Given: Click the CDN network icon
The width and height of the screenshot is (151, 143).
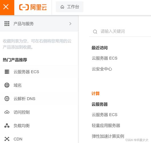Looking at the screenshot, I should [7, 139].
